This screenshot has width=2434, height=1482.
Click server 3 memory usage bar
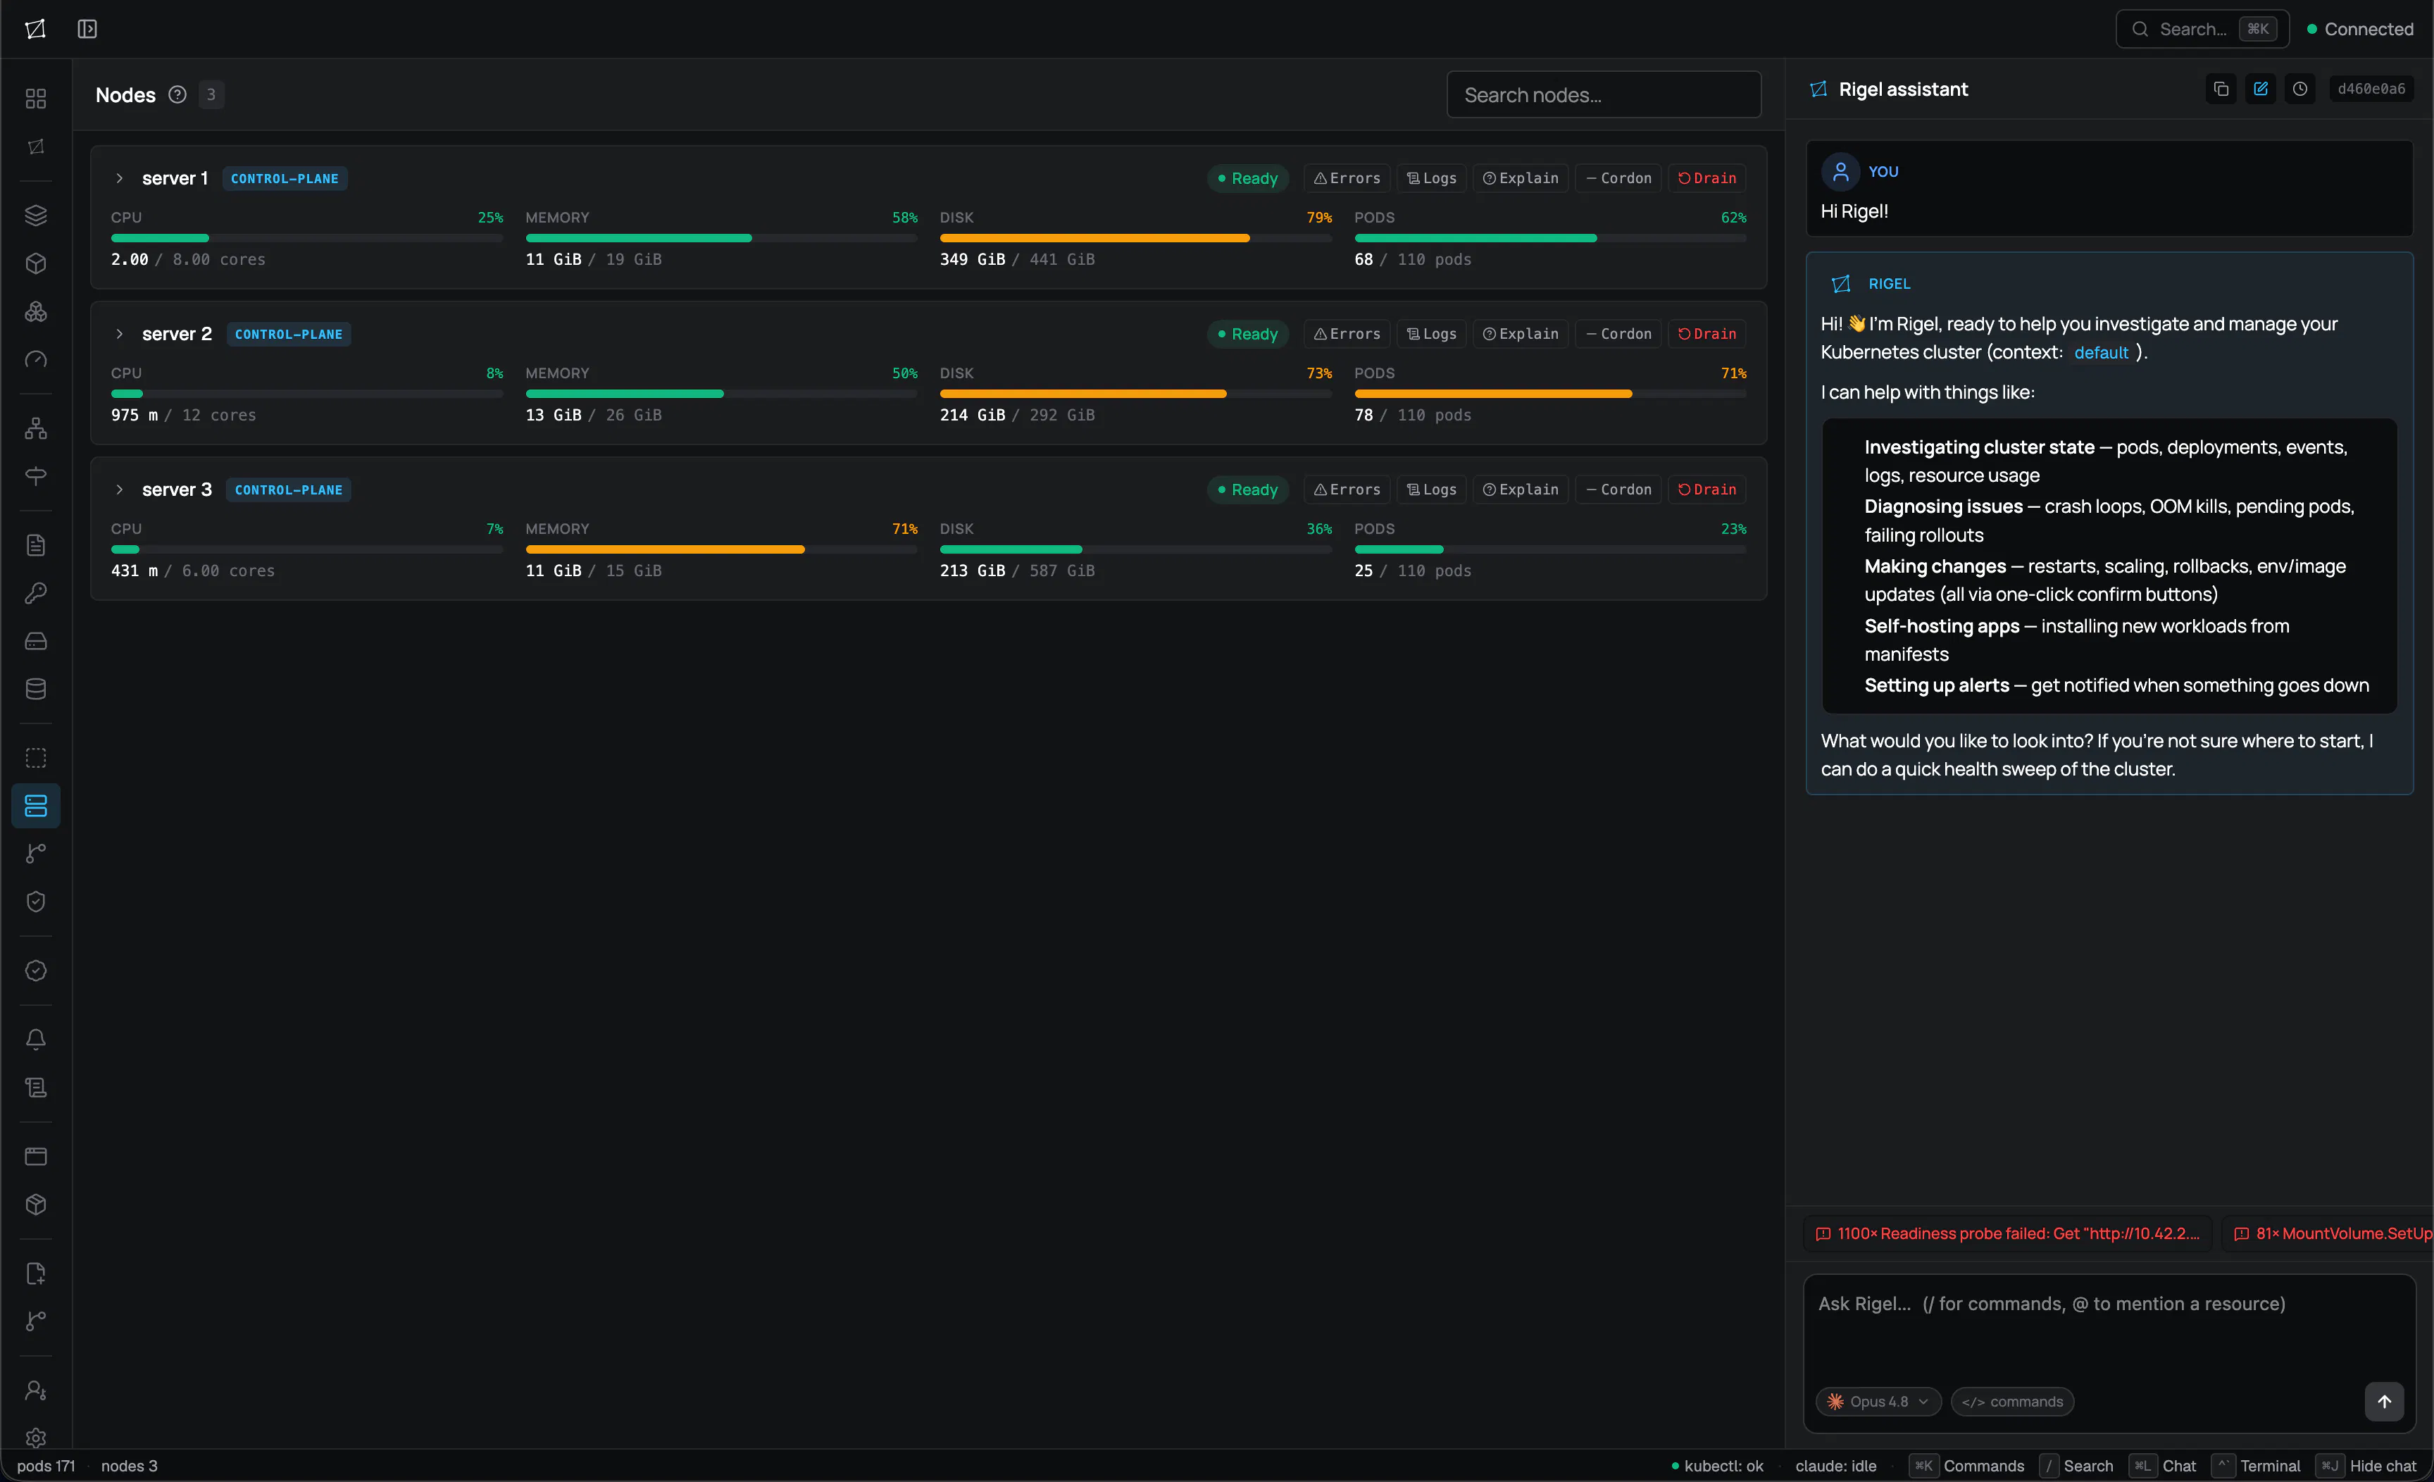tap(721, 549)
